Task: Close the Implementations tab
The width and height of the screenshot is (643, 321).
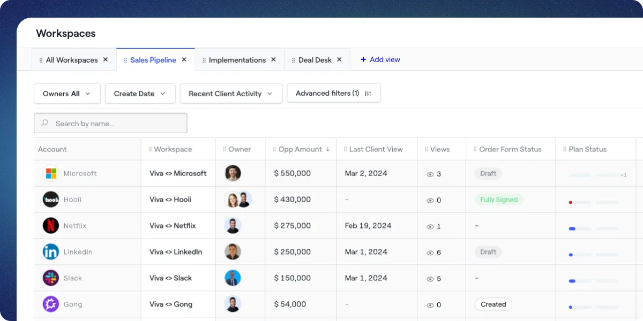Action: click(274, 60)
